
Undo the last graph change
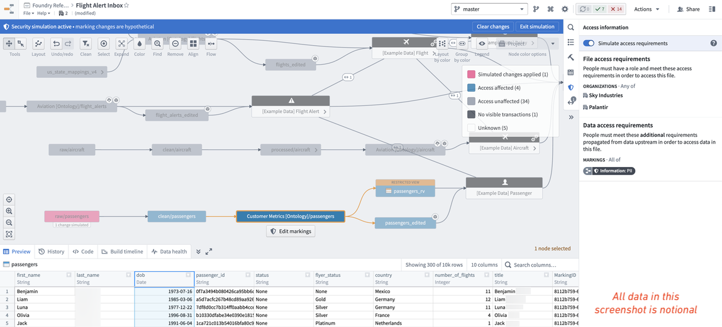[56, 44]
